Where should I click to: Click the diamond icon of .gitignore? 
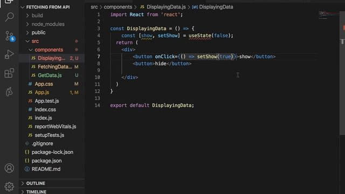click(27, 143)
